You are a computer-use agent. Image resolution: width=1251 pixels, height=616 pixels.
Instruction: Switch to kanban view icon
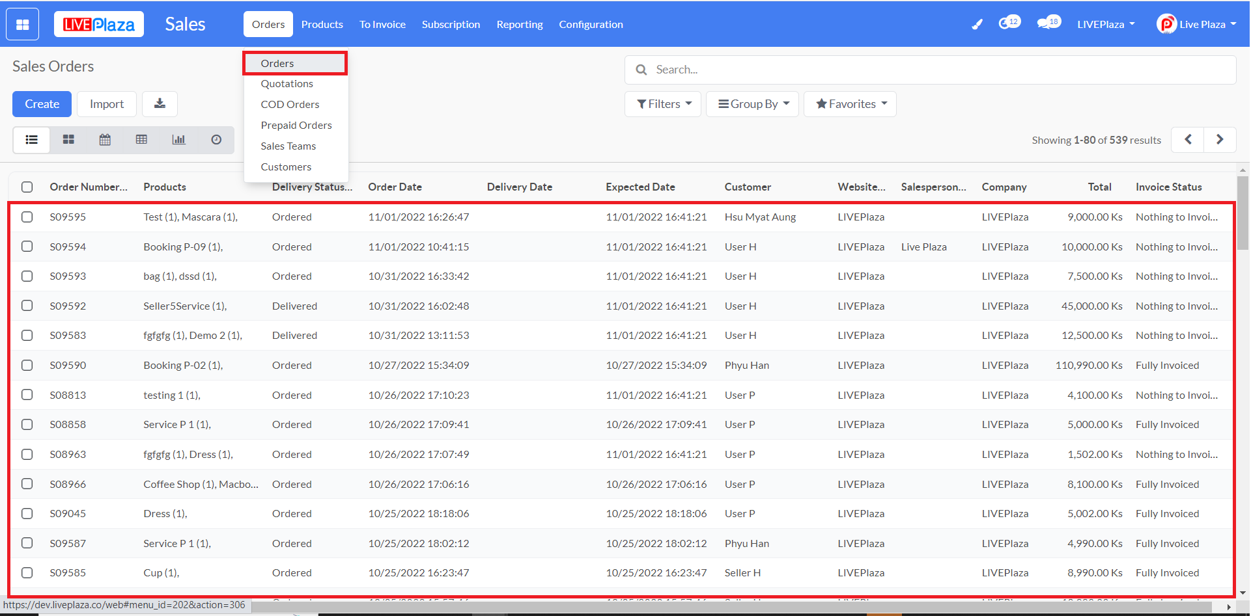tap(68, 140)
